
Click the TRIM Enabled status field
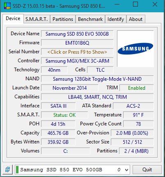point(137,88)
